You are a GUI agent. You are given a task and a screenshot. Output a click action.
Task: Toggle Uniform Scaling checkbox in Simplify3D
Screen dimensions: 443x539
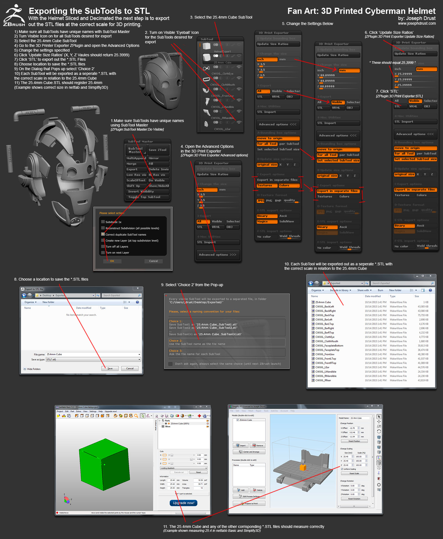[342, 469]
